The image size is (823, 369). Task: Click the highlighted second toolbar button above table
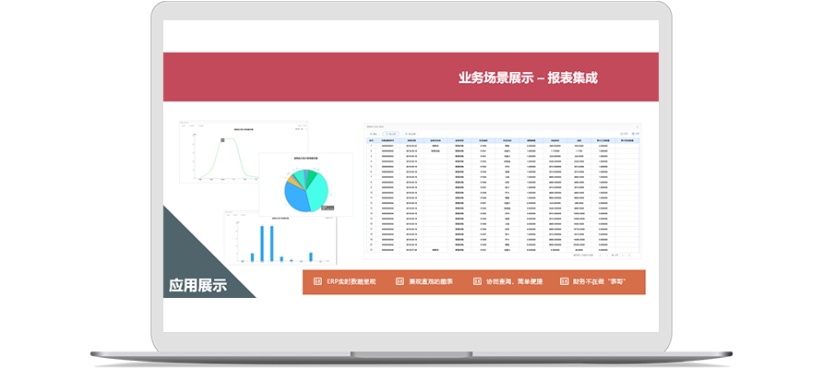click(392, 134)
